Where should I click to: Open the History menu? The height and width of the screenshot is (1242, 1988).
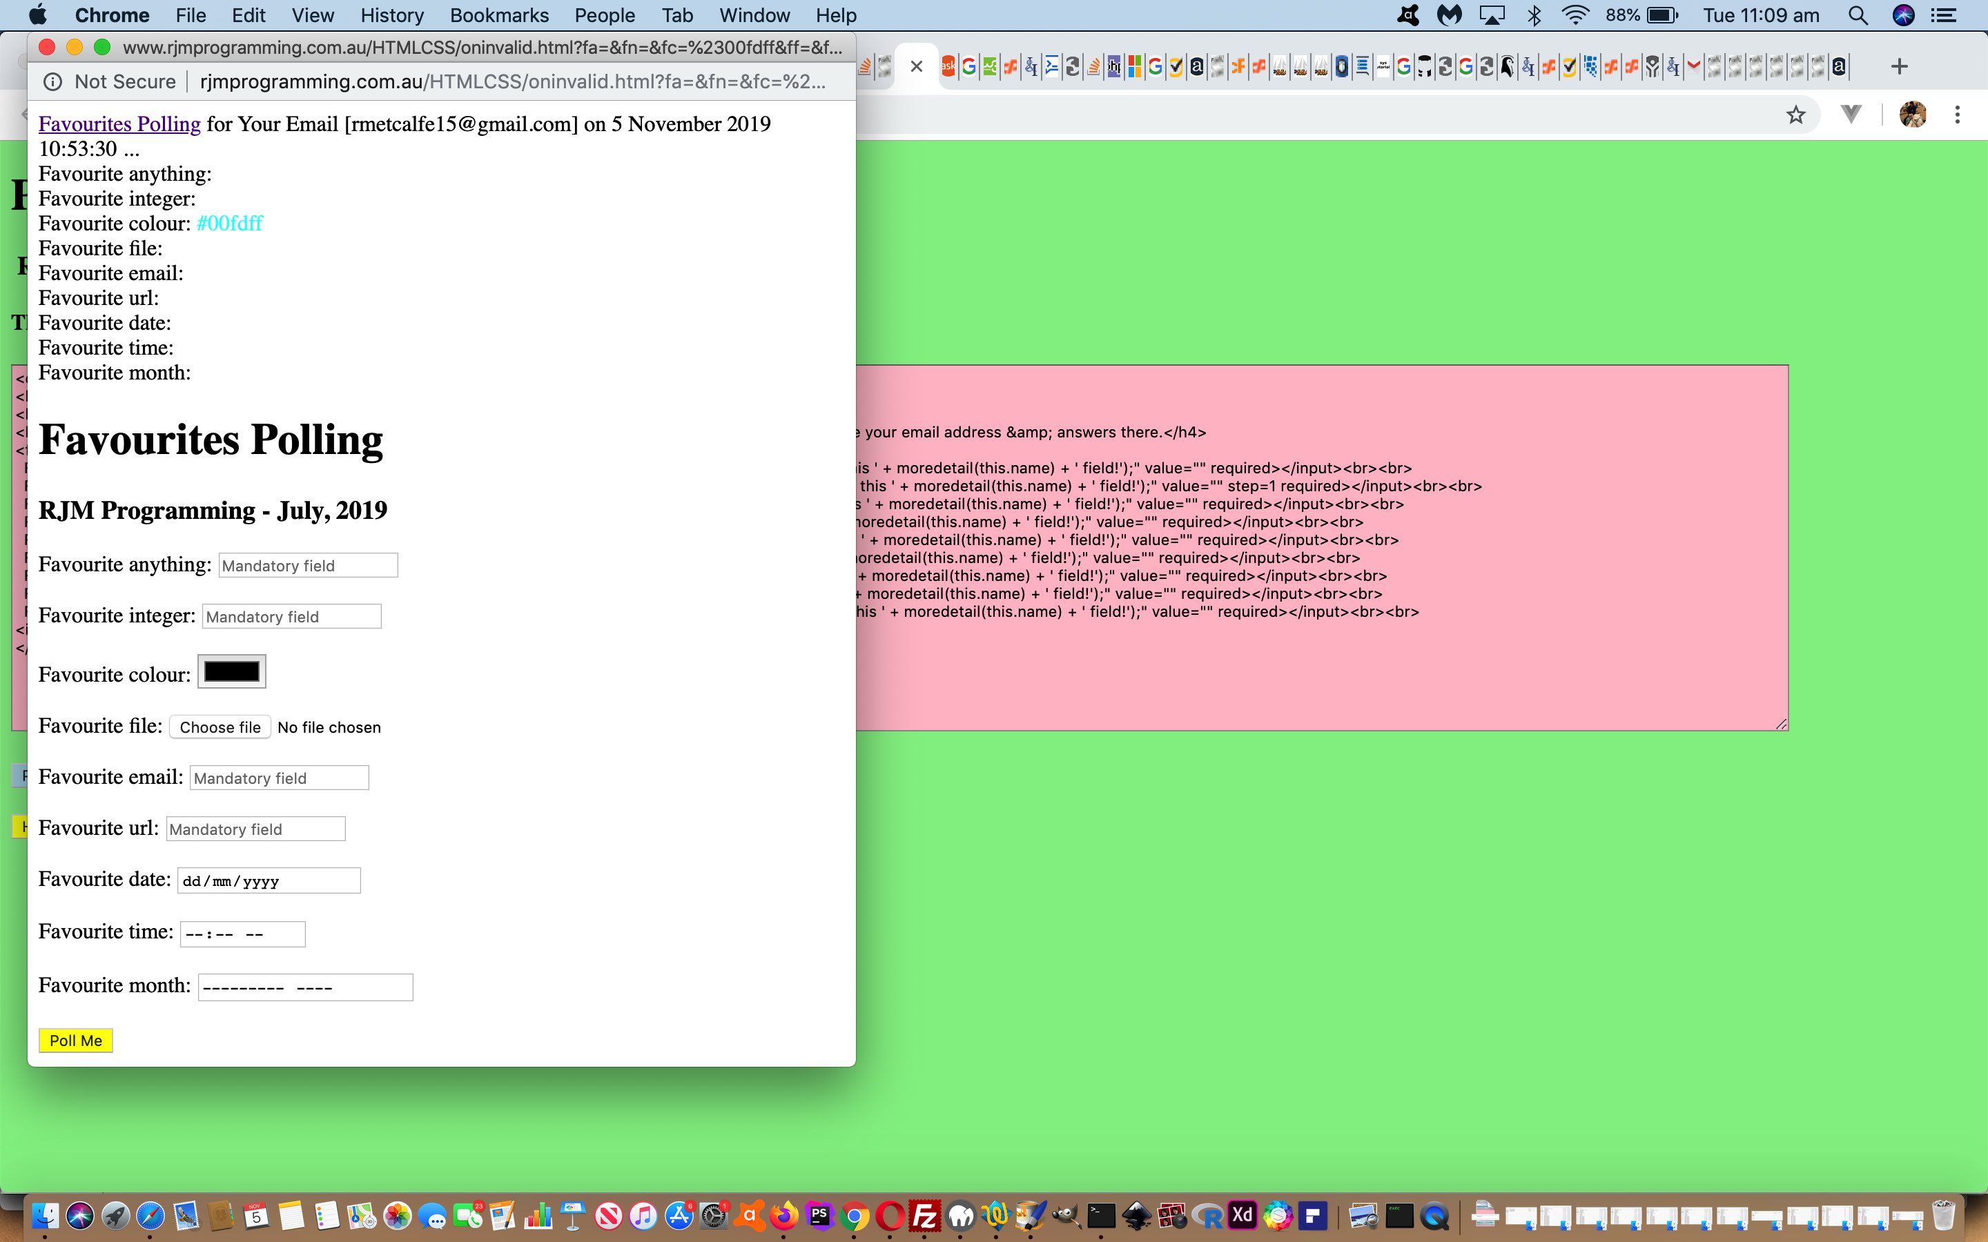click(x=392, y=16)
